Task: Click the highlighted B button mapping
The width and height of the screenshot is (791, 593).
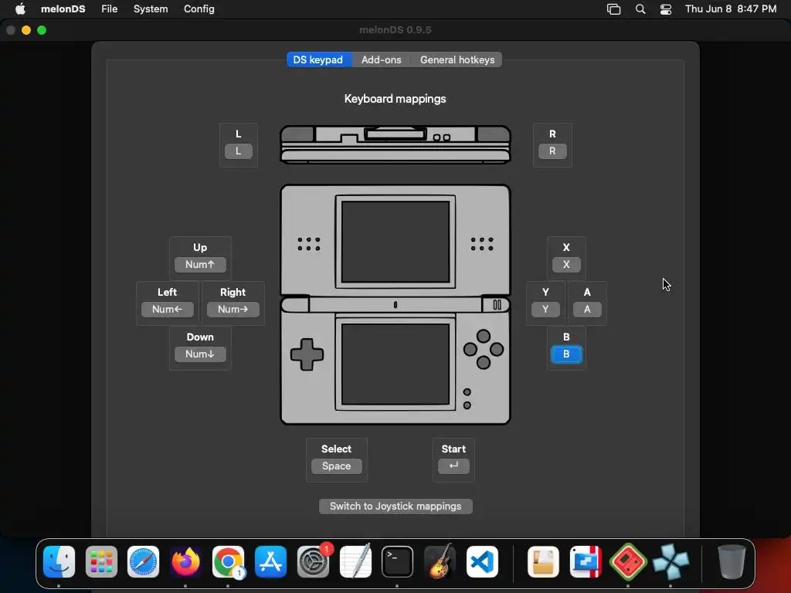Action: [x=566, y=354]
